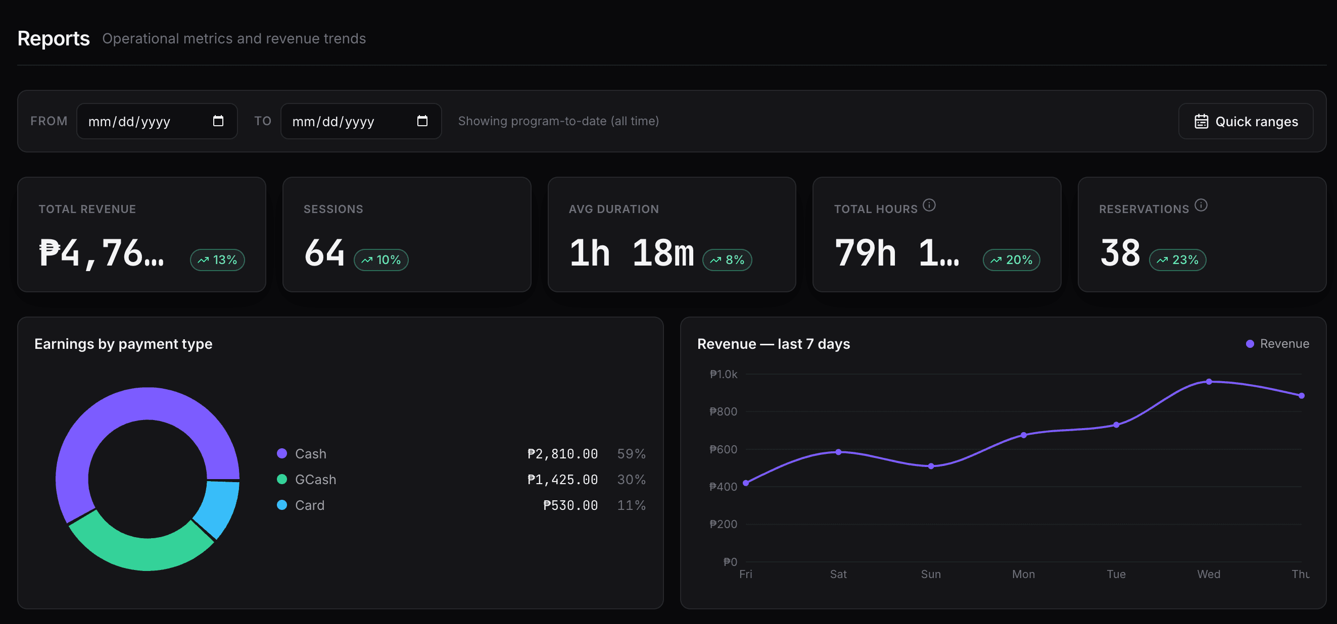Click the 30% GCash share
The width and height of the screenshot is (1337, 624).
pyautogui.click(x=631, y=480)
